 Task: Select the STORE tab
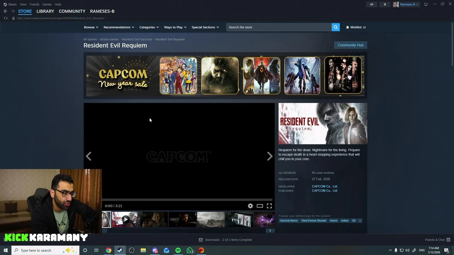pos(25,11)
